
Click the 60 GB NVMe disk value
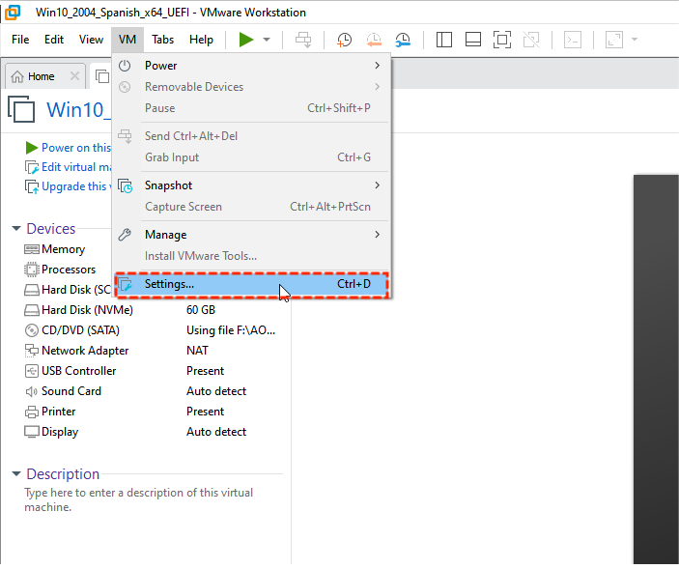pos(201,310)
